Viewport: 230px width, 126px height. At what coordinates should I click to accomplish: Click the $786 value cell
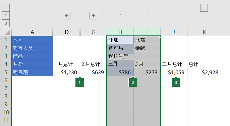point(120,72)
